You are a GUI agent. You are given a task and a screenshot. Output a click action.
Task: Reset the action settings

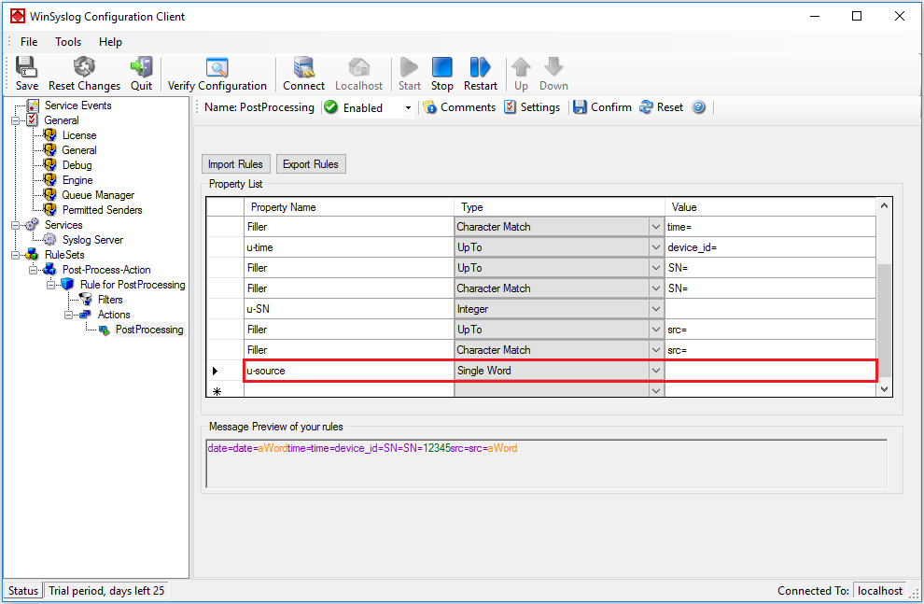(661, 107)
